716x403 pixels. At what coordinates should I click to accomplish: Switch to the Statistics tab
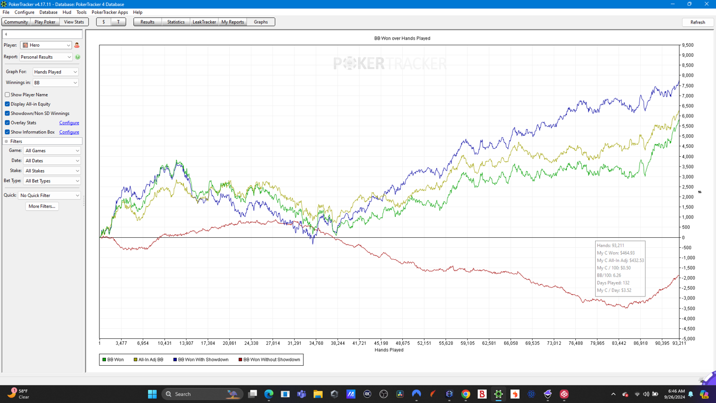[176, 22]
